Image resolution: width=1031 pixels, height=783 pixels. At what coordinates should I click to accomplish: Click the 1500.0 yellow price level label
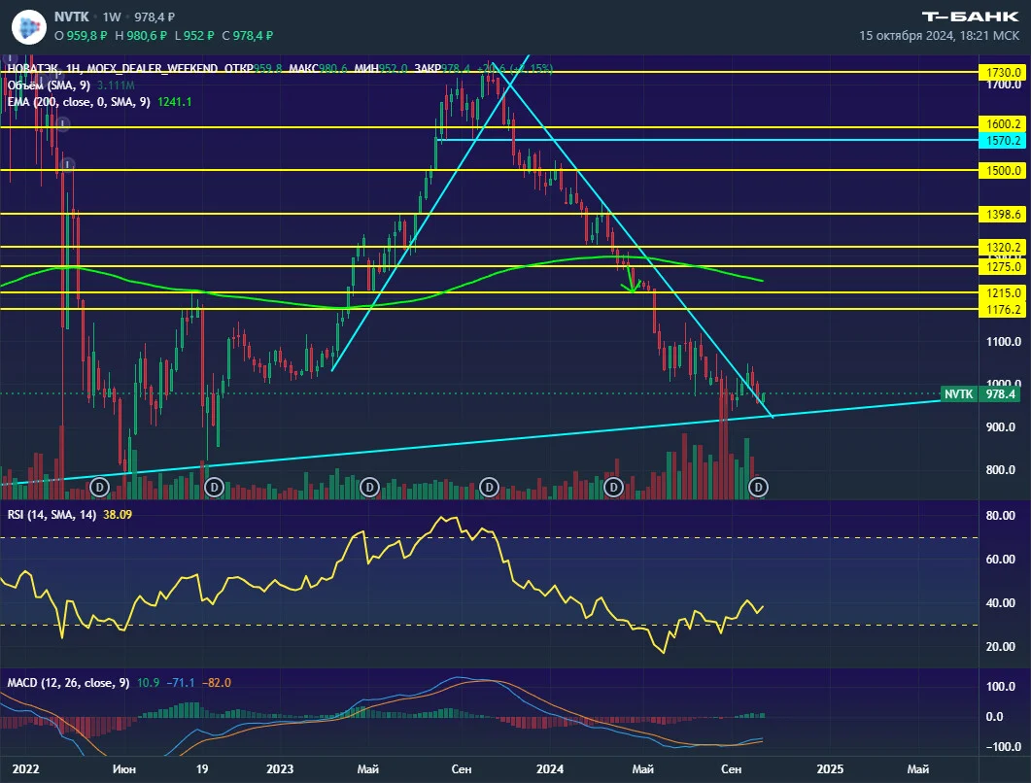(1003, 171)
